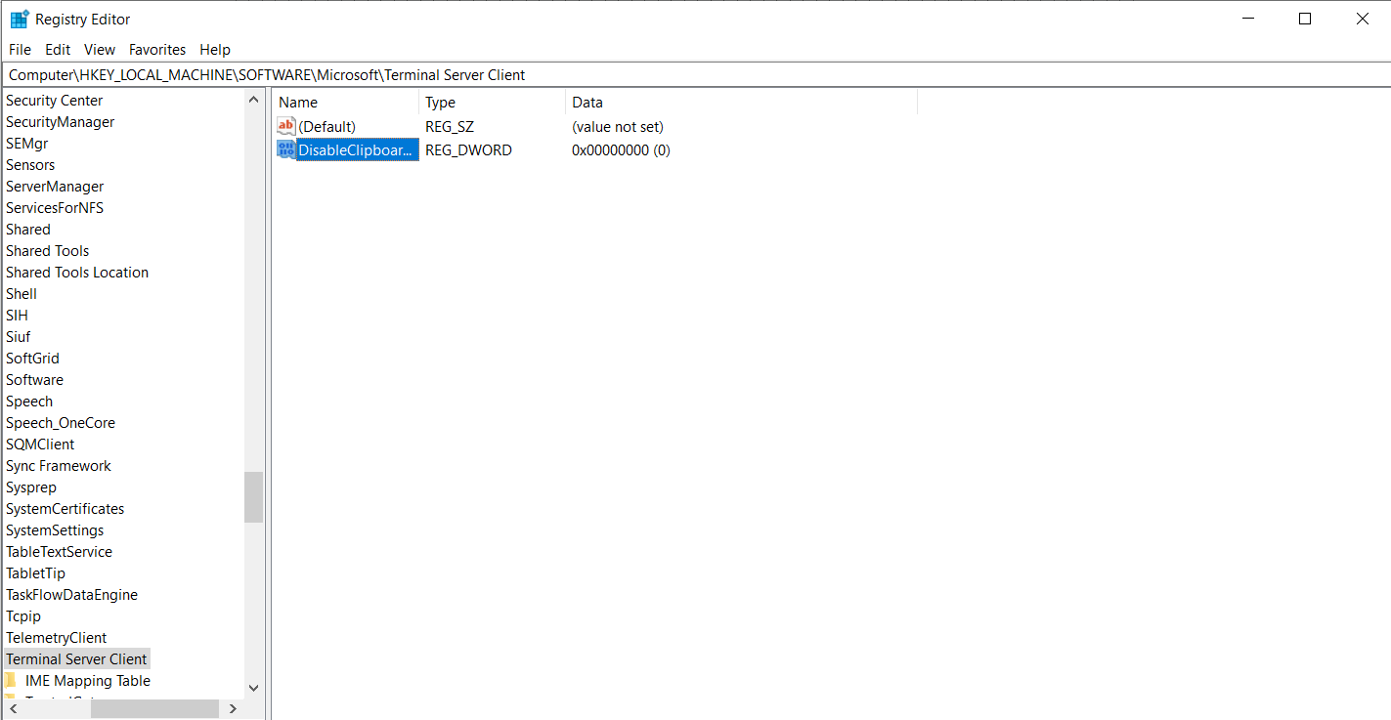This screenshot has width=1391, height=720.
Task: Select the Shell key
Action: pyautogui.click(x=22, y=294)
